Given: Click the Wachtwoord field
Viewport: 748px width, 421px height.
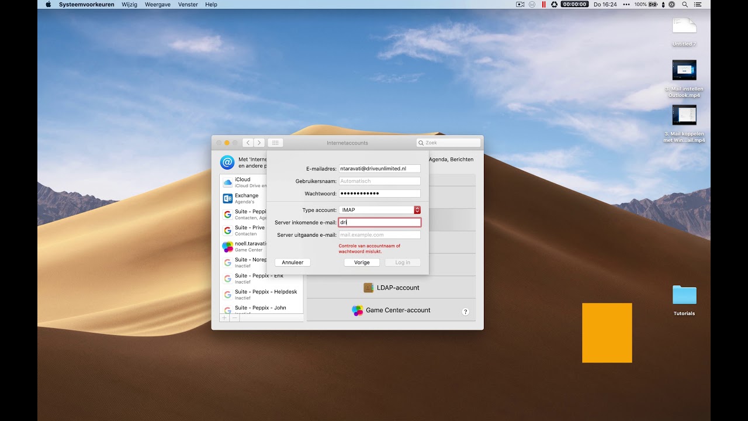Looking at the screenshot, I should click(380, 194).
